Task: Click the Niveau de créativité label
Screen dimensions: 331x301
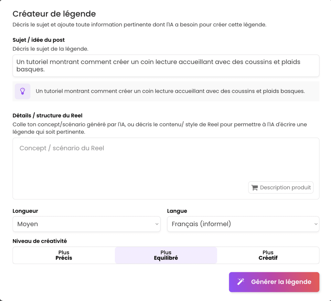Action: (40, 241)
